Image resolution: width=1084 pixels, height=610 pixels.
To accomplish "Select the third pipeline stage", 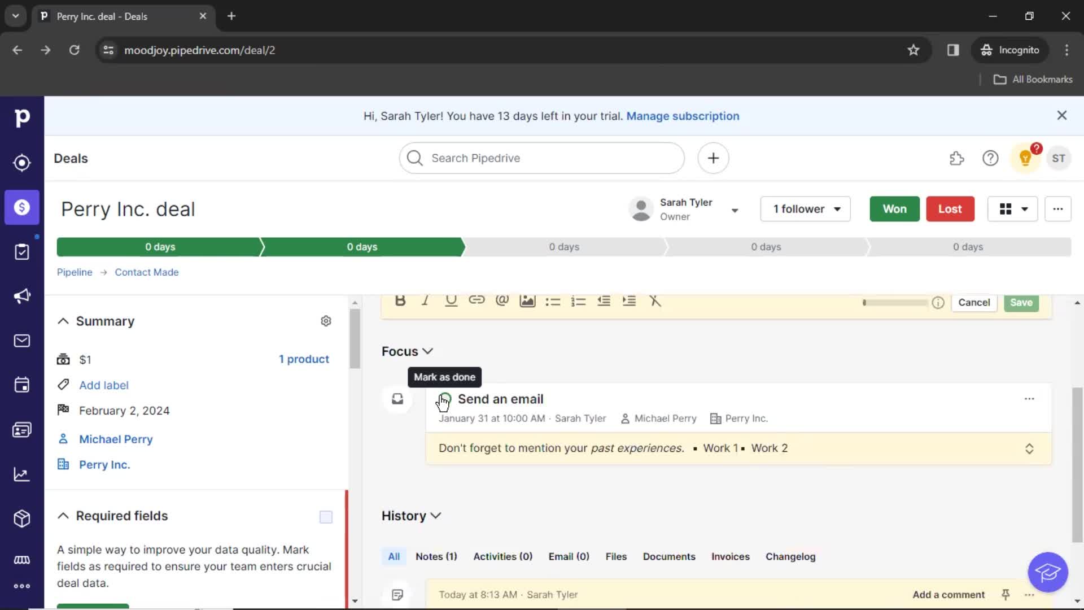I will click(565, 247).
